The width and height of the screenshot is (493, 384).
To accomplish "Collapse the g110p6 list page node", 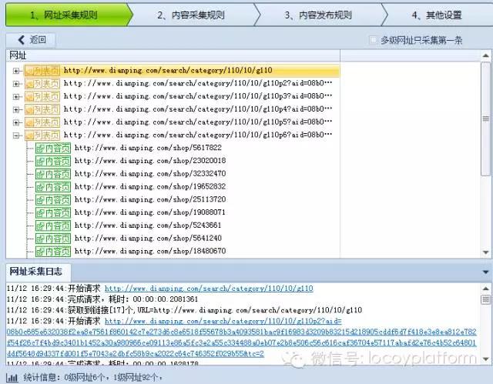I will tap(16, 135).
